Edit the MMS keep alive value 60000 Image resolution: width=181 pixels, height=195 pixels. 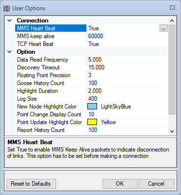(96, 36)
